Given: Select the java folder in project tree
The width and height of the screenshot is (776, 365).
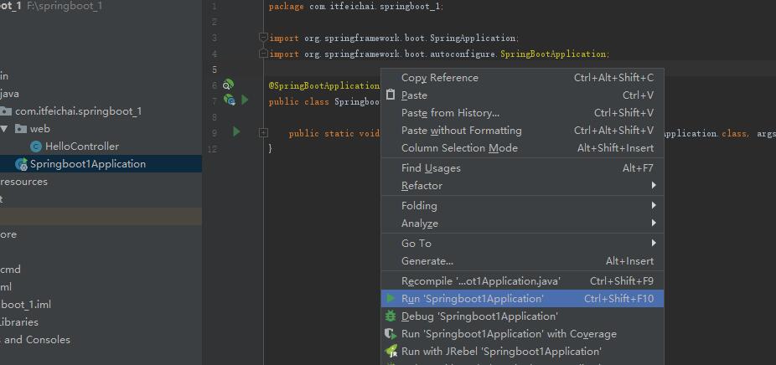Looking at the screenshot, I should click(9, 94).
